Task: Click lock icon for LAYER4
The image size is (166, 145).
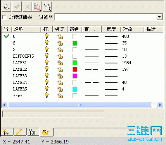Action: pyautogui.click(x=60, y=82)
